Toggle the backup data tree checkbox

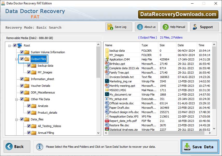pyautogui.click(x=29, y=66)
